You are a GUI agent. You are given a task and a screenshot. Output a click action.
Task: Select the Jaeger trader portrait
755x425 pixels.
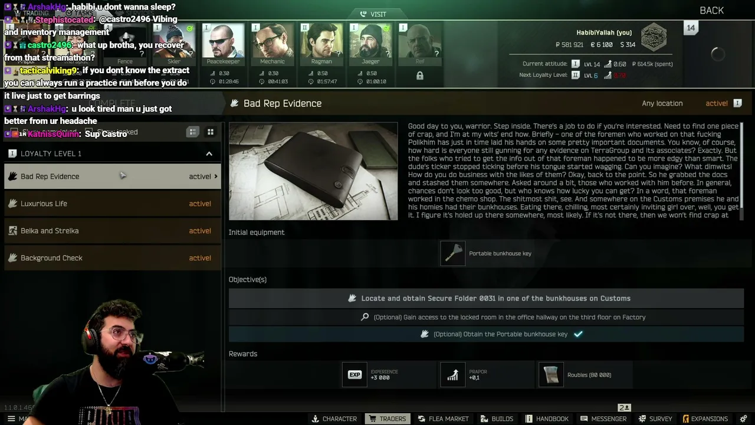coord(371,41)
